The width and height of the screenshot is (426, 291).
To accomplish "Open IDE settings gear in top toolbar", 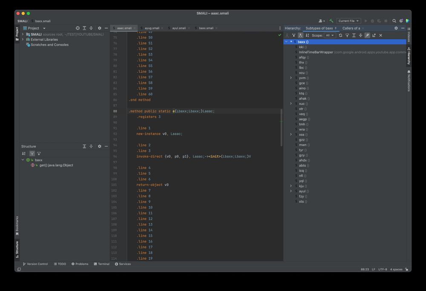I will 401,21.
